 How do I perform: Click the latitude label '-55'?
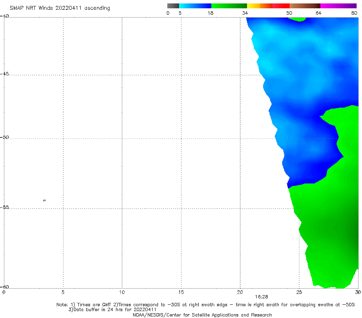(4, 207)
